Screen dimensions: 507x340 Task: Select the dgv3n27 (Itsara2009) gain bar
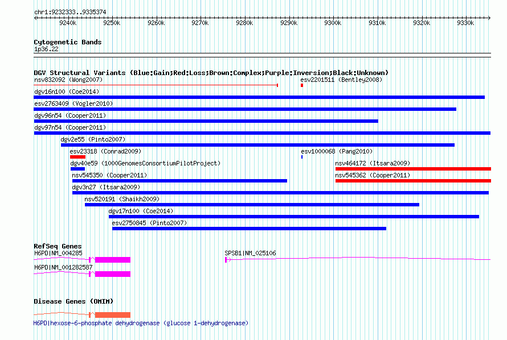280,193
